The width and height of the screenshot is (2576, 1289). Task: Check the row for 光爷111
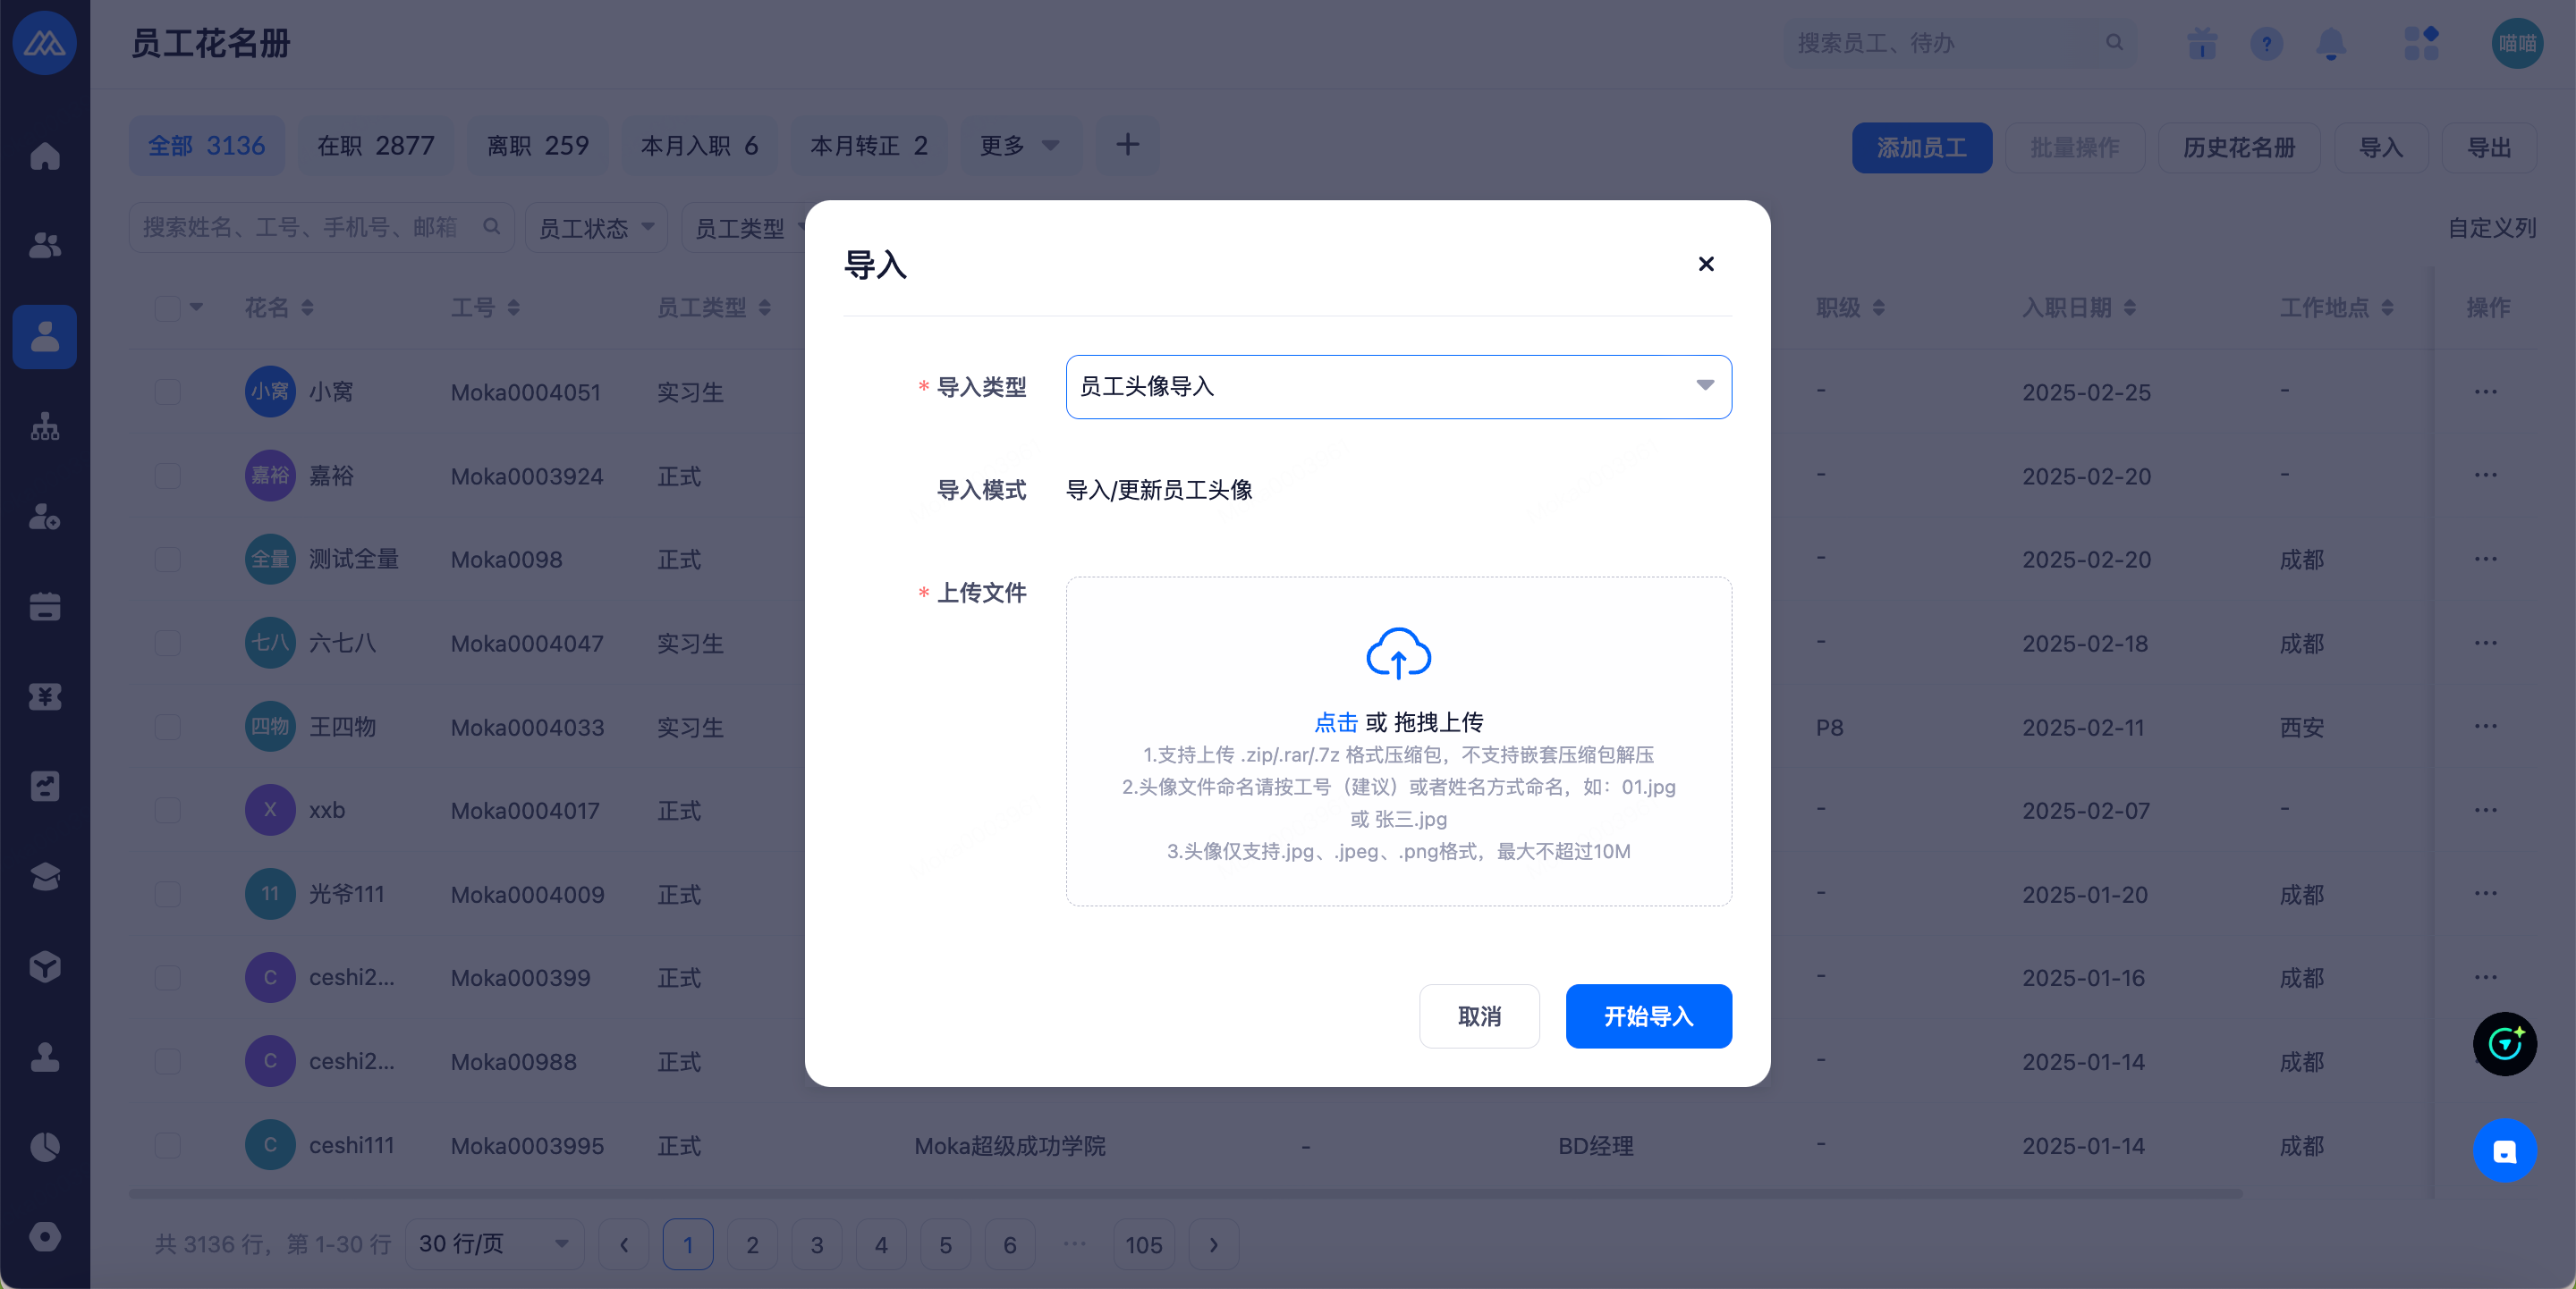point(167,894)
